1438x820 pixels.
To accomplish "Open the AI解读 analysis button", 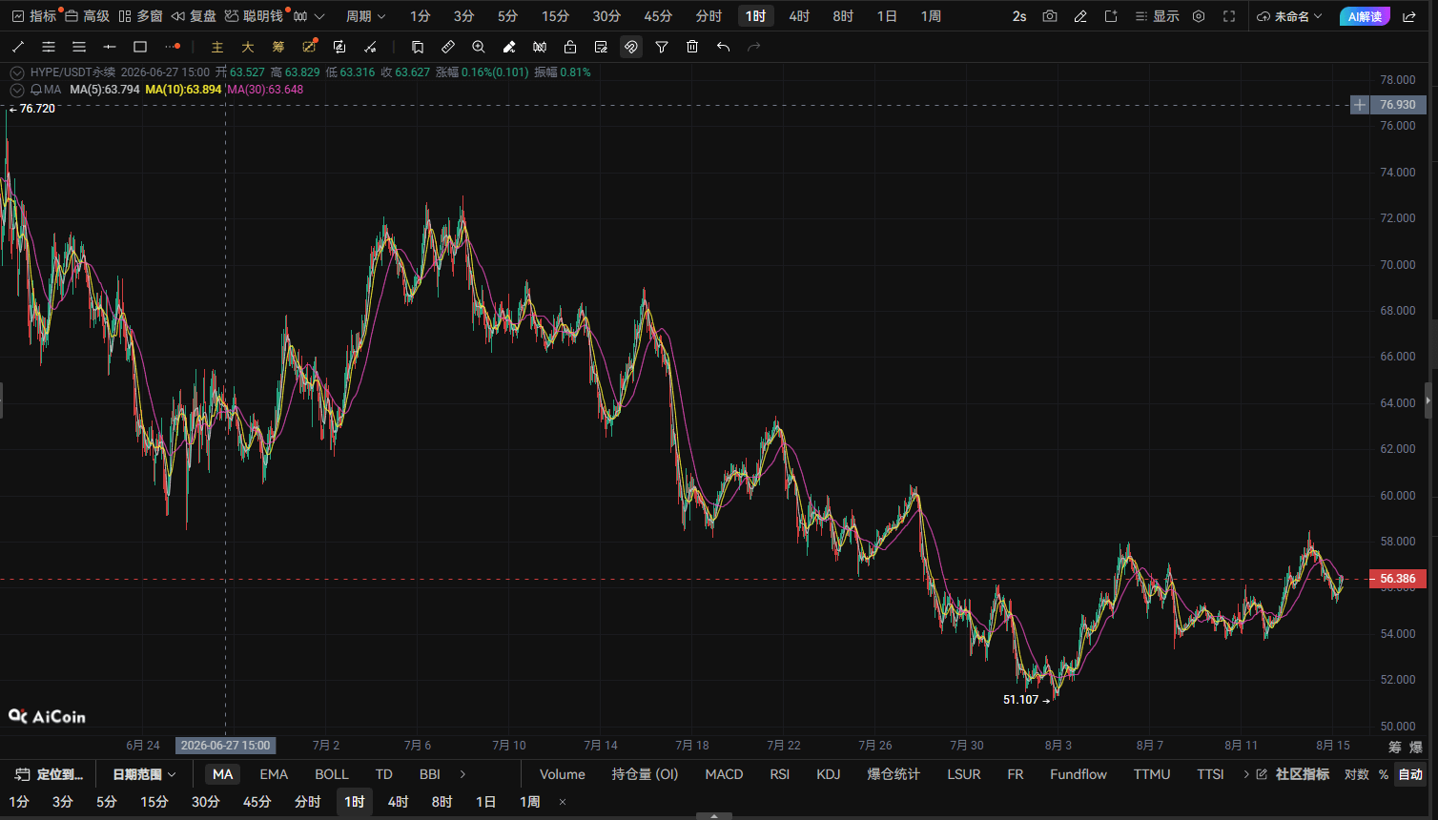I will [x=1365, y=16].
